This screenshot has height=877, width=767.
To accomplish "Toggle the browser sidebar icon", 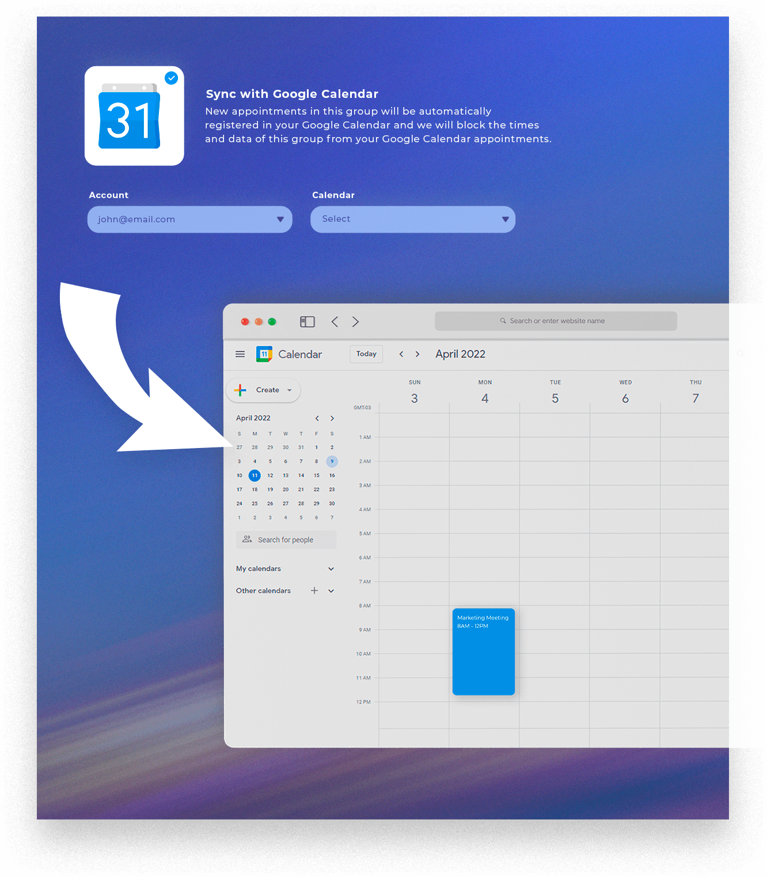I will click(x=307, y=321).
